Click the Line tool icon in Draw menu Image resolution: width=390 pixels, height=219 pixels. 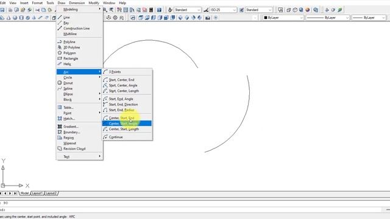60,18
